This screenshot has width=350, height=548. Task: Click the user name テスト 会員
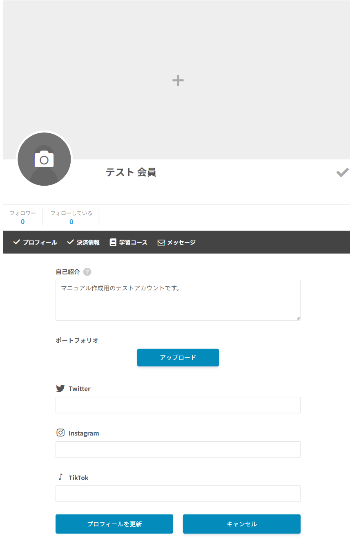[131, 172]
